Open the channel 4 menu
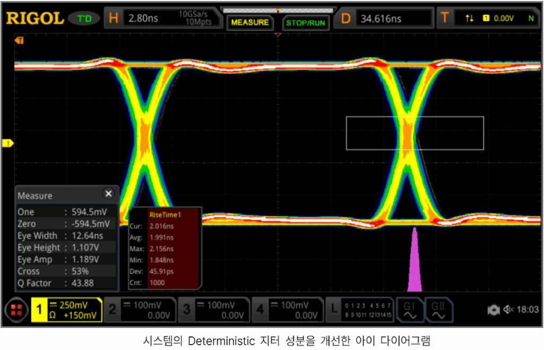The height and width of the screenshot is (350, 544). [x=287, y=310]
